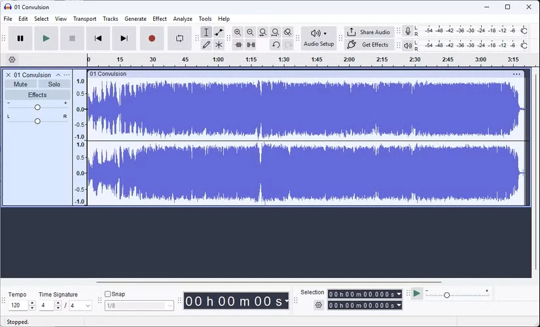Click the record meter microphone icon
This screenshot has height=327, width=540.
[408, 31]
